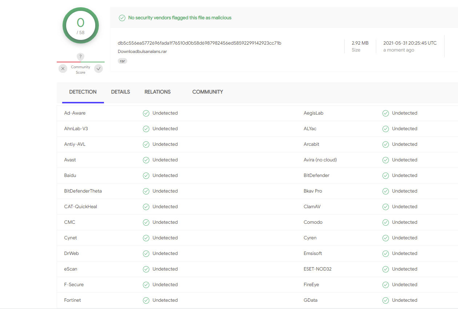This screenshot has height=309, width=458.
Task: Click the BitDefender vendor name
Action: pos(317,176)
